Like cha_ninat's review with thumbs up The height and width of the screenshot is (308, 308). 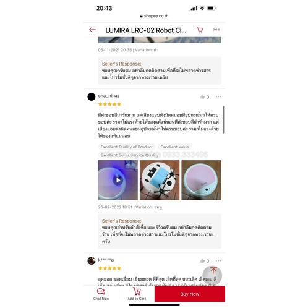[202, 96]
